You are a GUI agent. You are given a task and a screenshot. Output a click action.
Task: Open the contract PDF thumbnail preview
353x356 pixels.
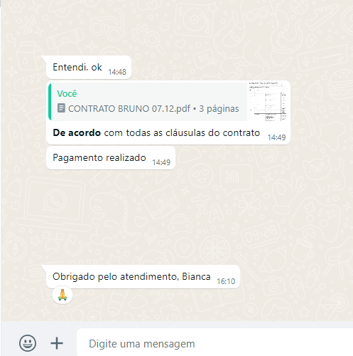[x=268, y=102]
